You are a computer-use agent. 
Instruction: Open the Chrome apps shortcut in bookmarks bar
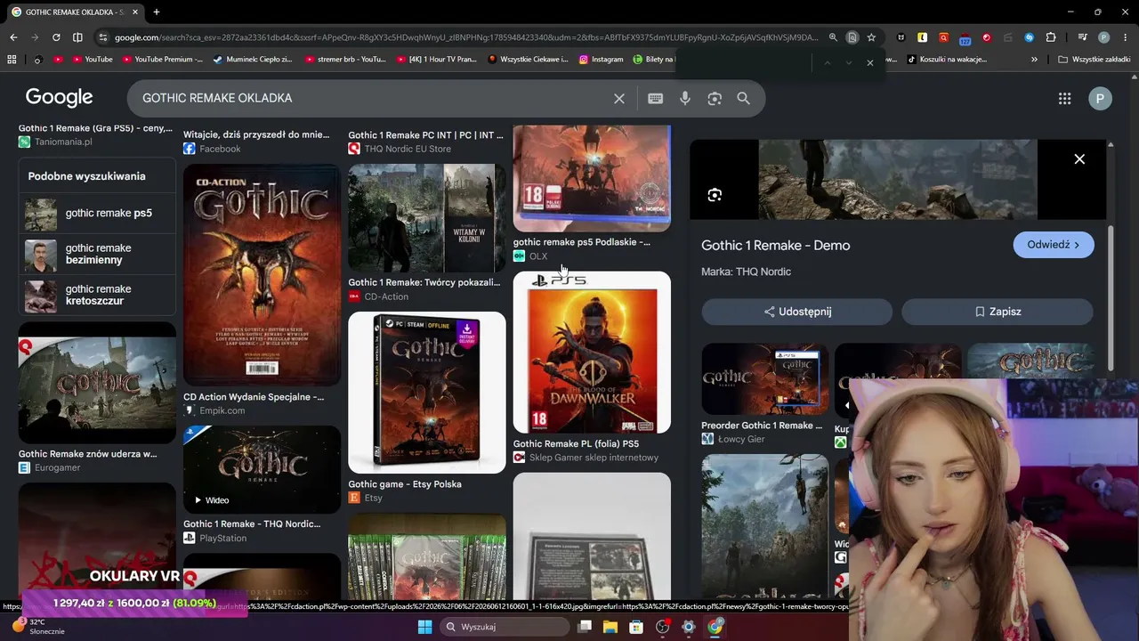[x=12, y=60]
